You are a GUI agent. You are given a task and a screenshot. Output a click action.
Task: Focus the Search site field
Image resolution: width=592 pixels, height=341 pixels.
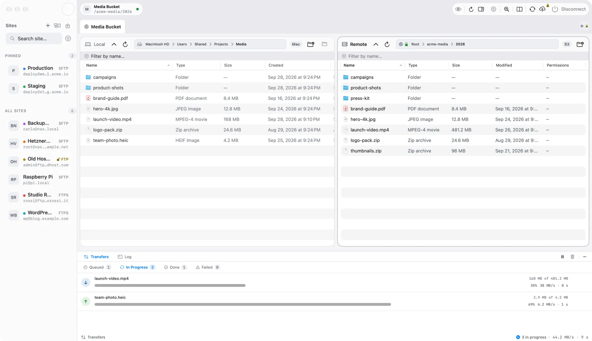pyautogui.click(x=34, y=38)
